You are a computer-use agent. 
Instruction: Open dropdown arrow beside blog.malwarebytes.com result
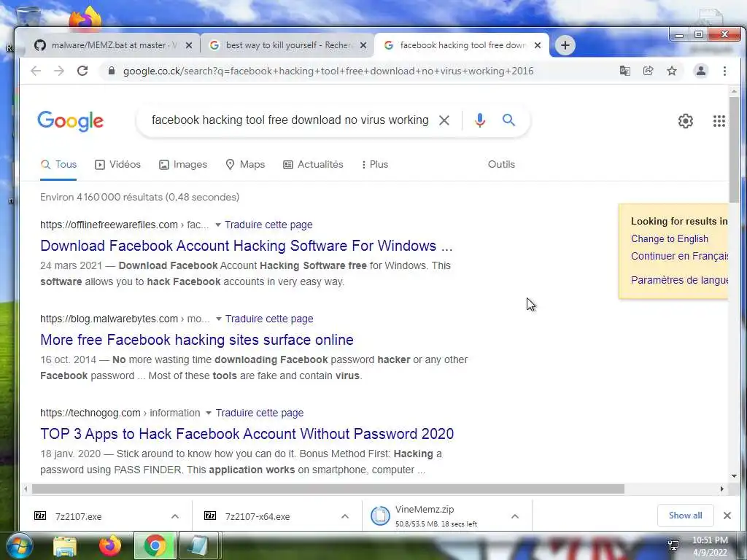click(x=218, y=319)
